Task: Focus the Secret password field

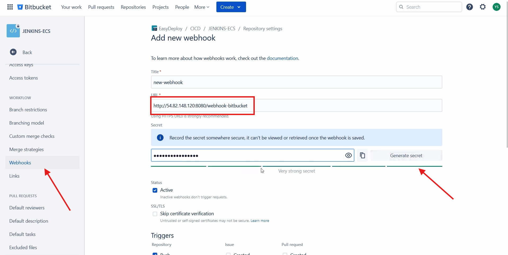Action: [252, 155]
